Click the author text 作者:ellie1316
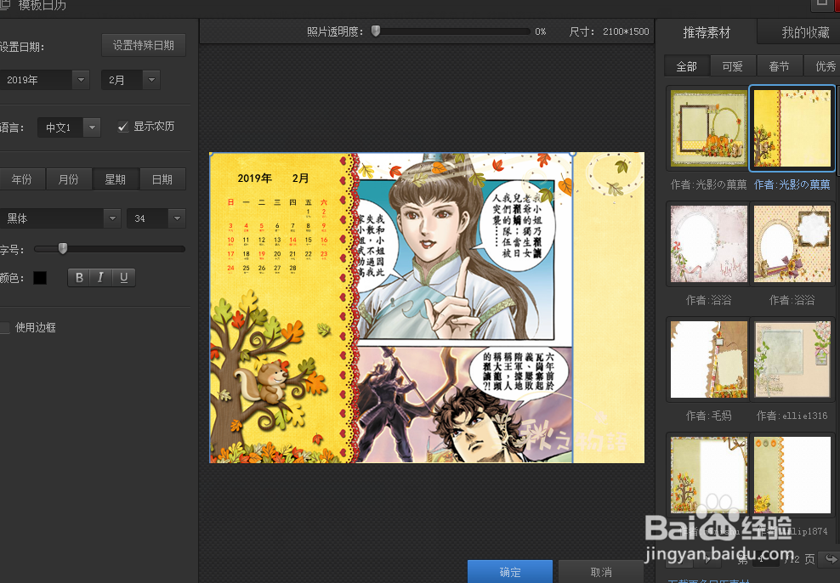Image resolution: width=840 pixels, height=583 pixels. point(792,416)
